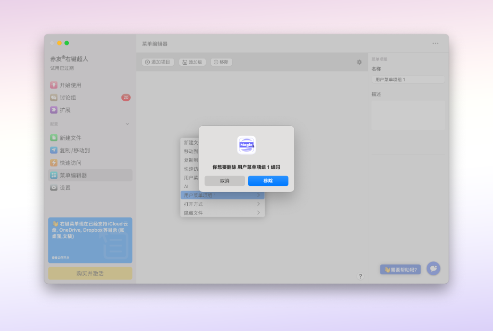Click the 描述 text area
493x331 pixels.
pyautogui.click(x=408, y=115)
